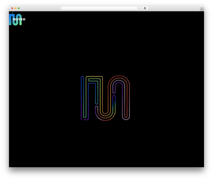Minimize the window with yellow button
213x180 pixels.
coord(15,8)
